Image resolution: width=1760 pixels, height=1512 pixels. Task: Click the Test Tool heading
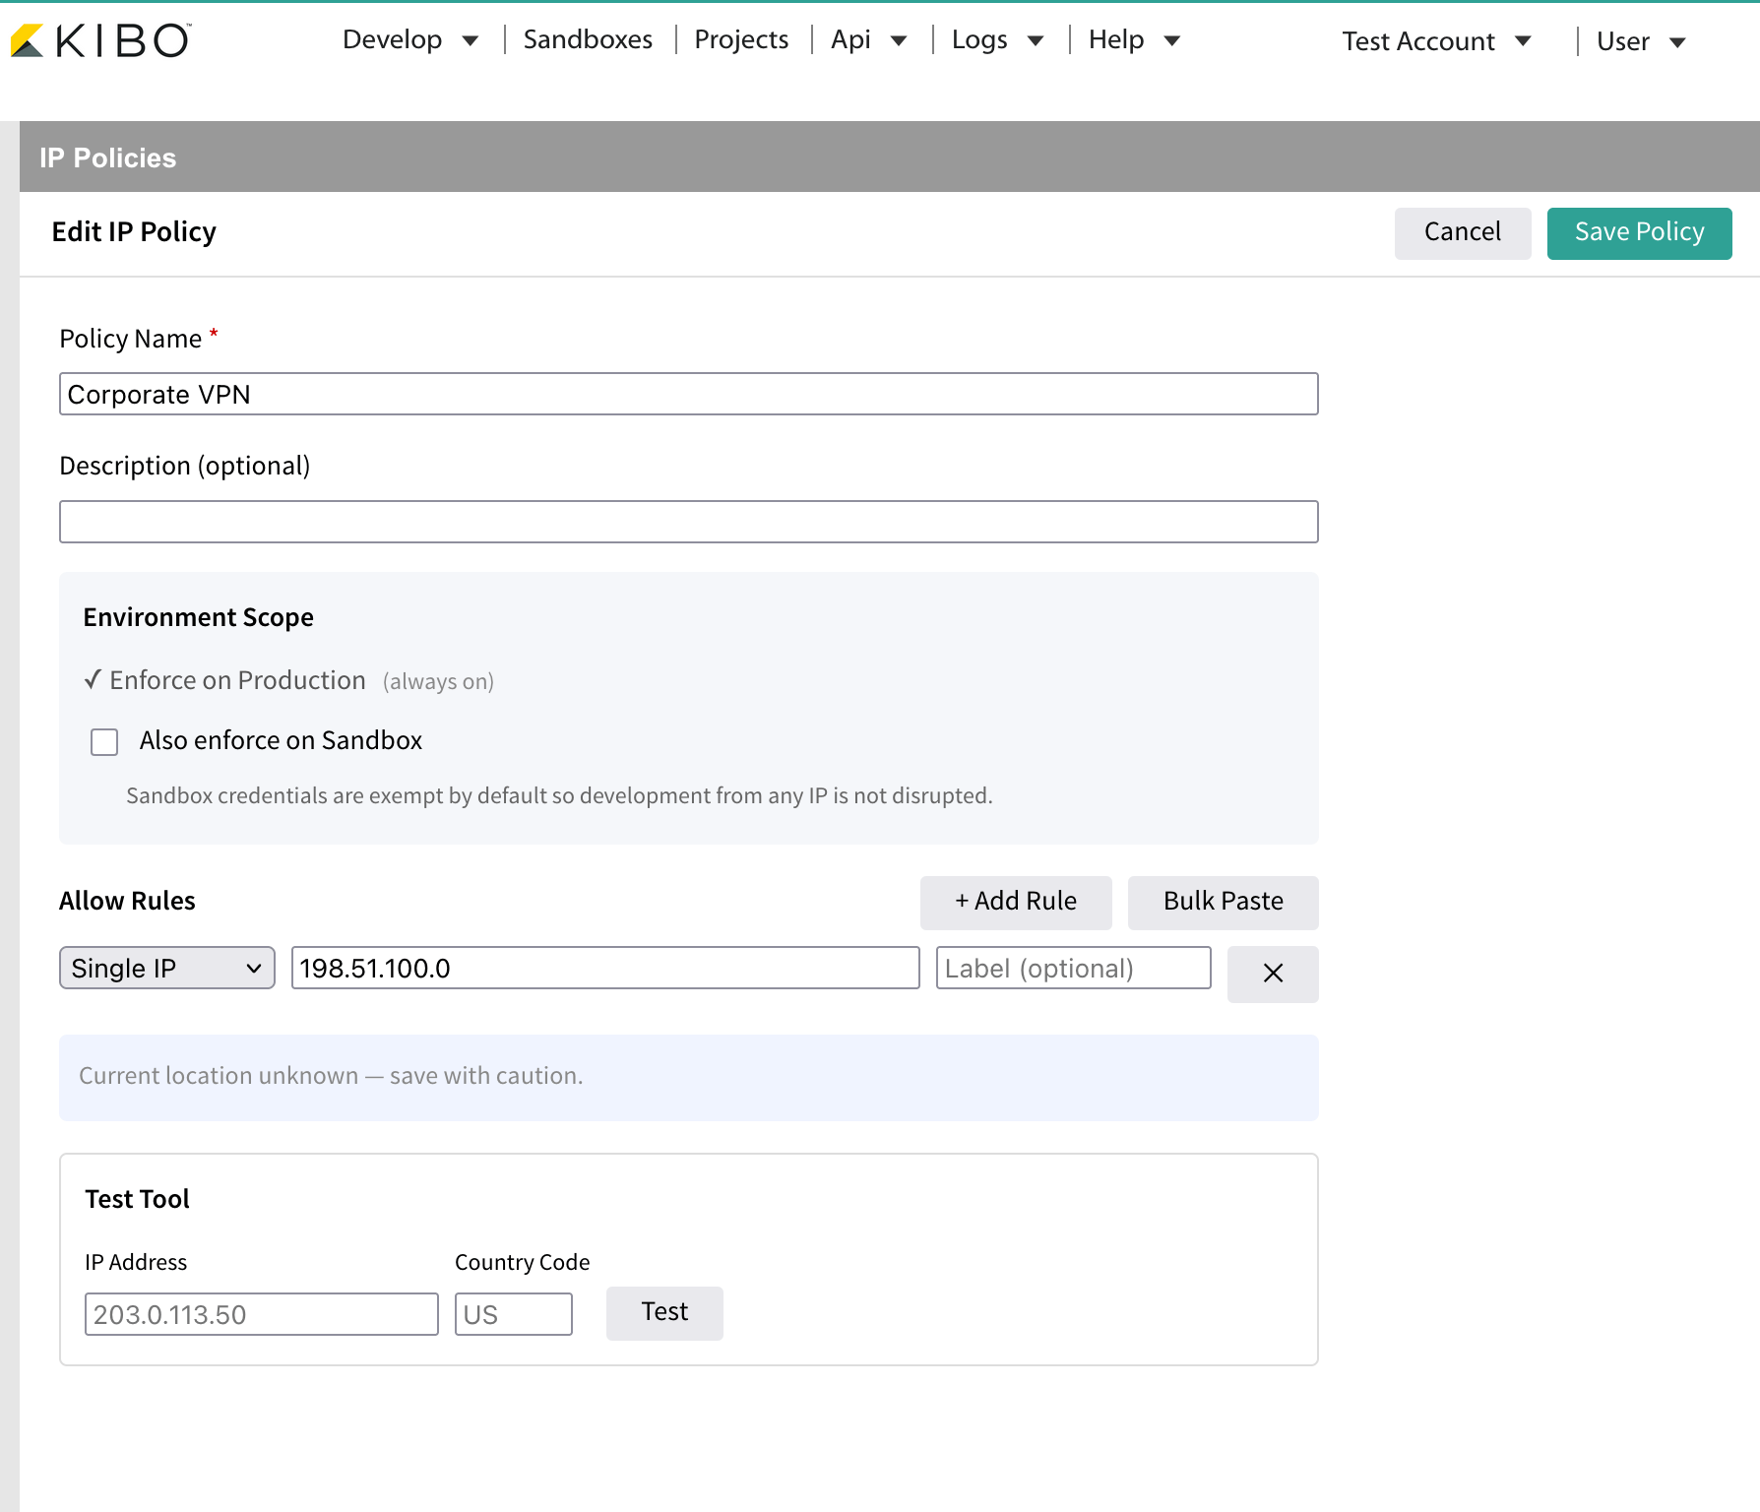tap(137, 1199)
